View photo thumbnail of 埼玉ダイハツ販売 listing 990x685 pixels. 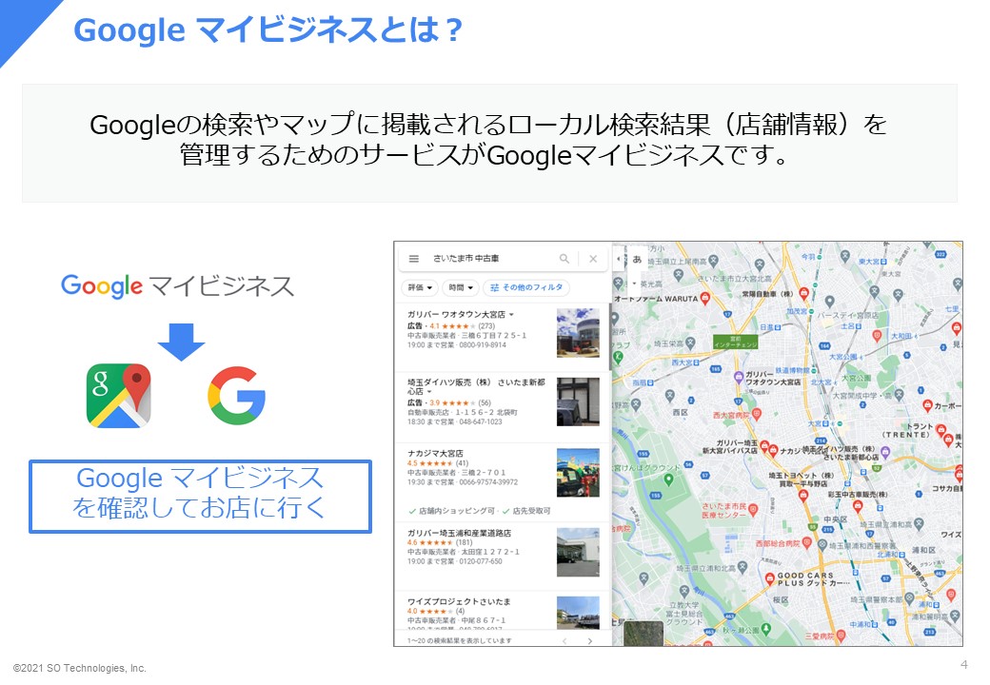pos(578,401)
